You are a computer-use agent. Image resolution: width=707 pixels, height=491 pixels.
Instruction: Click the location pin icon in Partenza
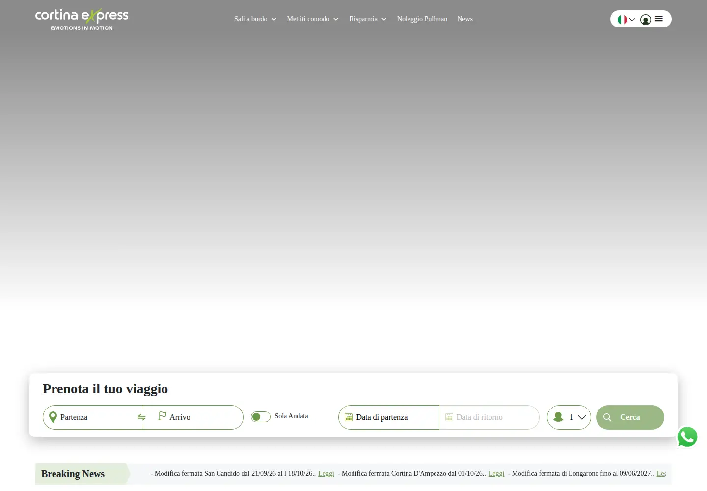53,417
